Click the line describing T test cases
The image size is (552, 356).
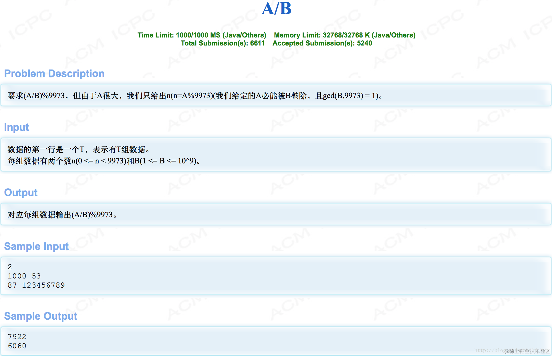pos(79,149)
